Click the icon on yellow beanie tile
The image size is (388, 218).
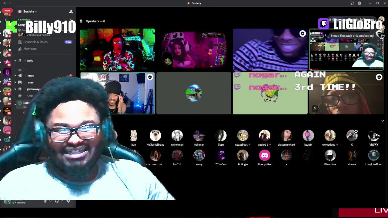click(379, 78)
